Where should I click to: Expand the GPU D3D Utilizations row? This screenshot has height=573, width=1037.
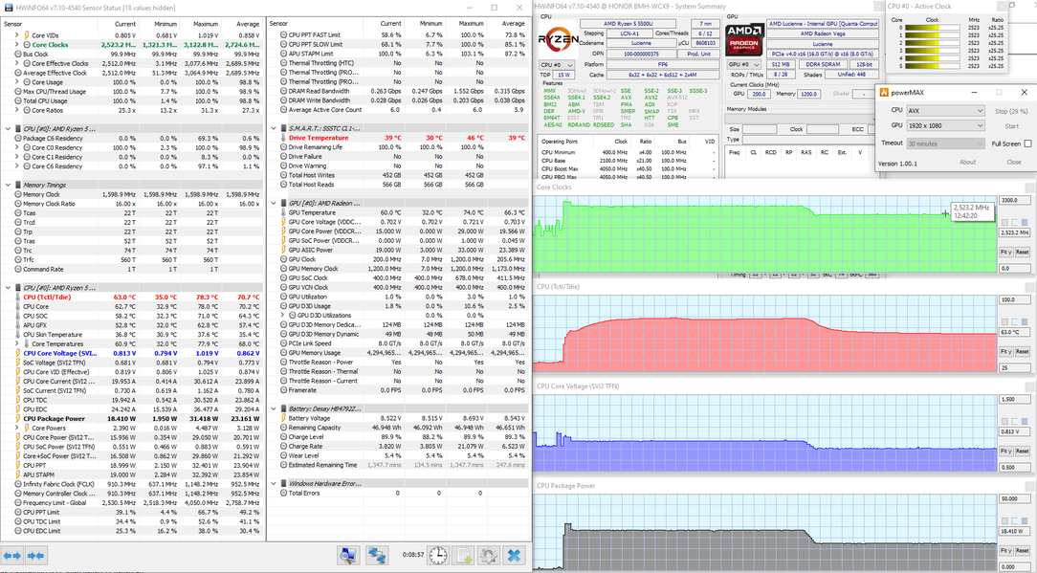coord(282,316)
